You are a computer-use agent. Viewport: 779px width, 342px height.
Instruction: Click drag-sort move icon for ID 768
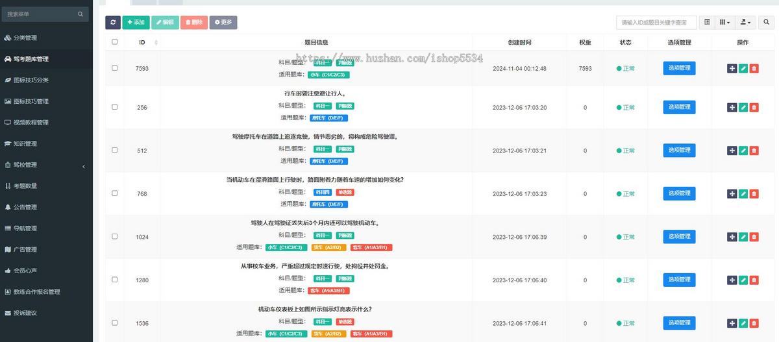pos(732,193)
